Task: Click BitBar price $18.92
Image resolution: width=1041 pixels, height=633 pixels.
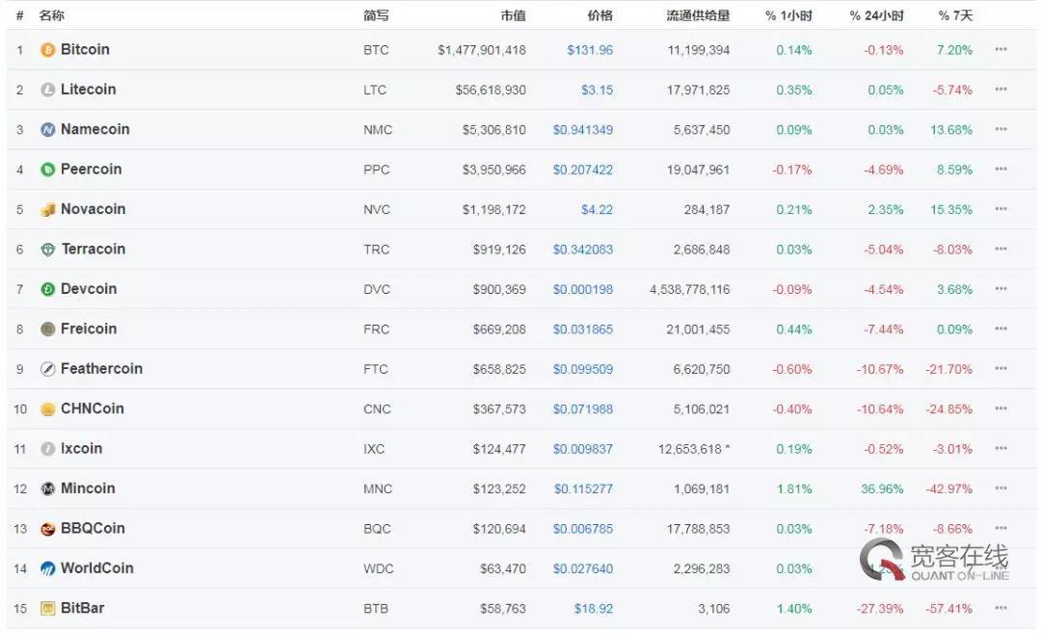Action: click(x=594, y=609)
